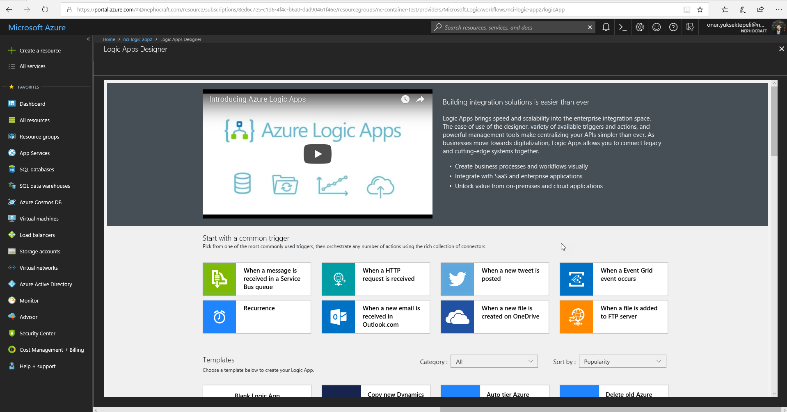Screen dimensions: 787x412
Task: Click the designer vertical scrollbar
Action: [x=774, y=122]
